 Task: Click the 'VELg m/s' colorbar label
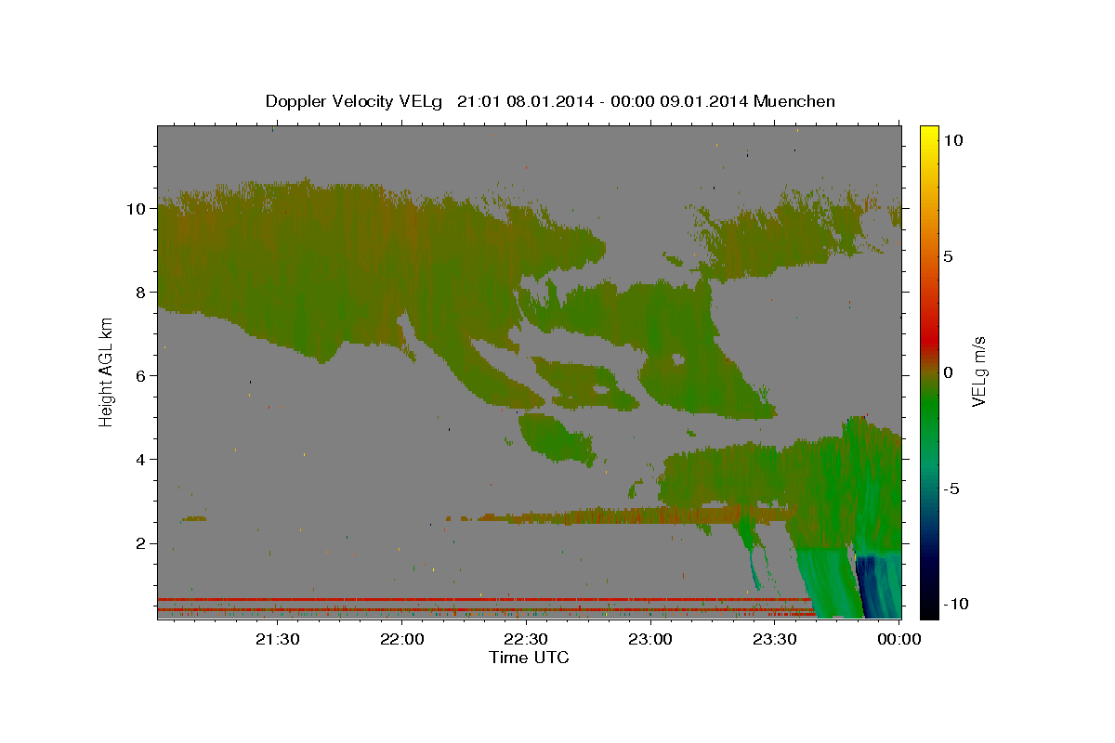pos(979,371)
